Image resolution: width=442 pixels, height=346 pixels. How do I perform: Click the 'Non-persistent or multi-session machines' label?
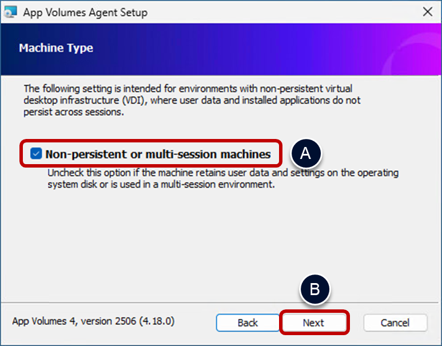pyautogui.click(x=158, y=154)
